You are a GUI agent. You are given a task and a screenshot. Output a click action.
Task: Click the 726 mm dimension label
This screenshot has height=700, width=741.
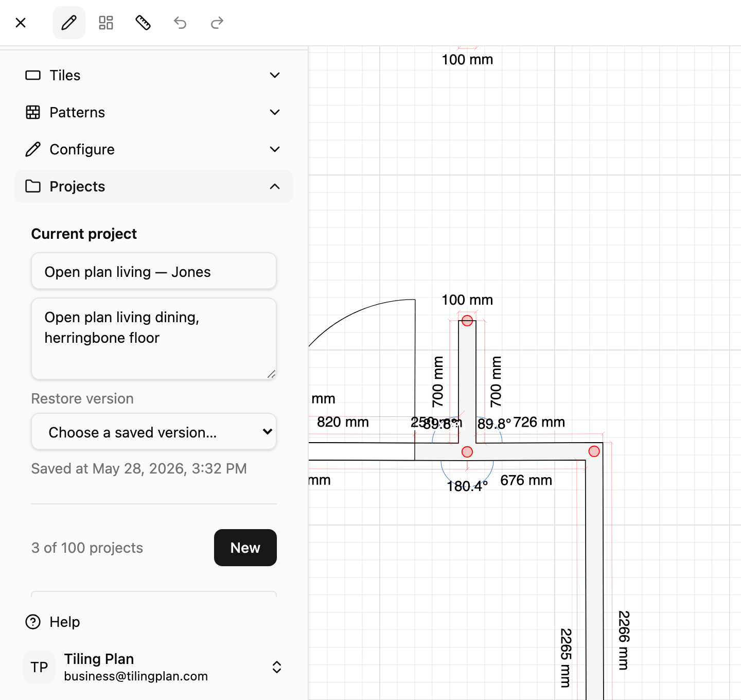(539, 422)
